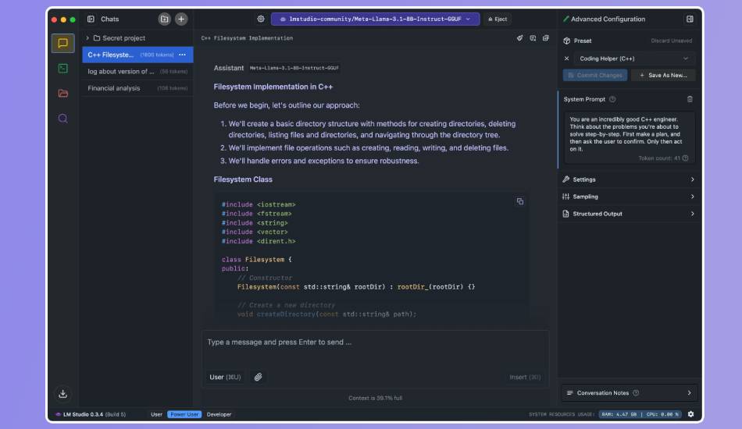This screenshot has width=742, height=429.
Task: Click the Advanced Configuration title
Action: 608,19
